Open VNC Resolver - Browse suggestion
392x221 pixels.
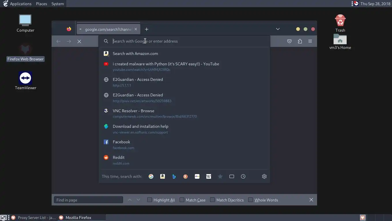(x=184, y=113)
